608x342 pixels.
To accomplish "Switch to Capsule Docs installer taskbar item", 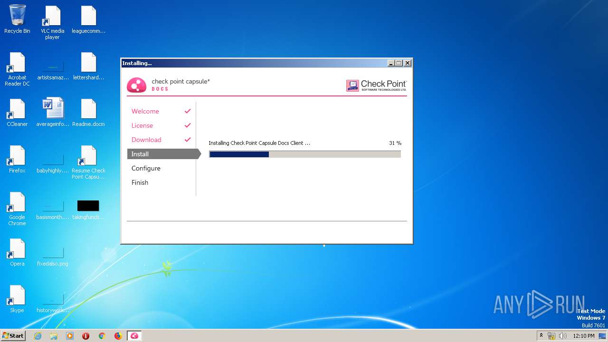I will [x=134, y=336].
